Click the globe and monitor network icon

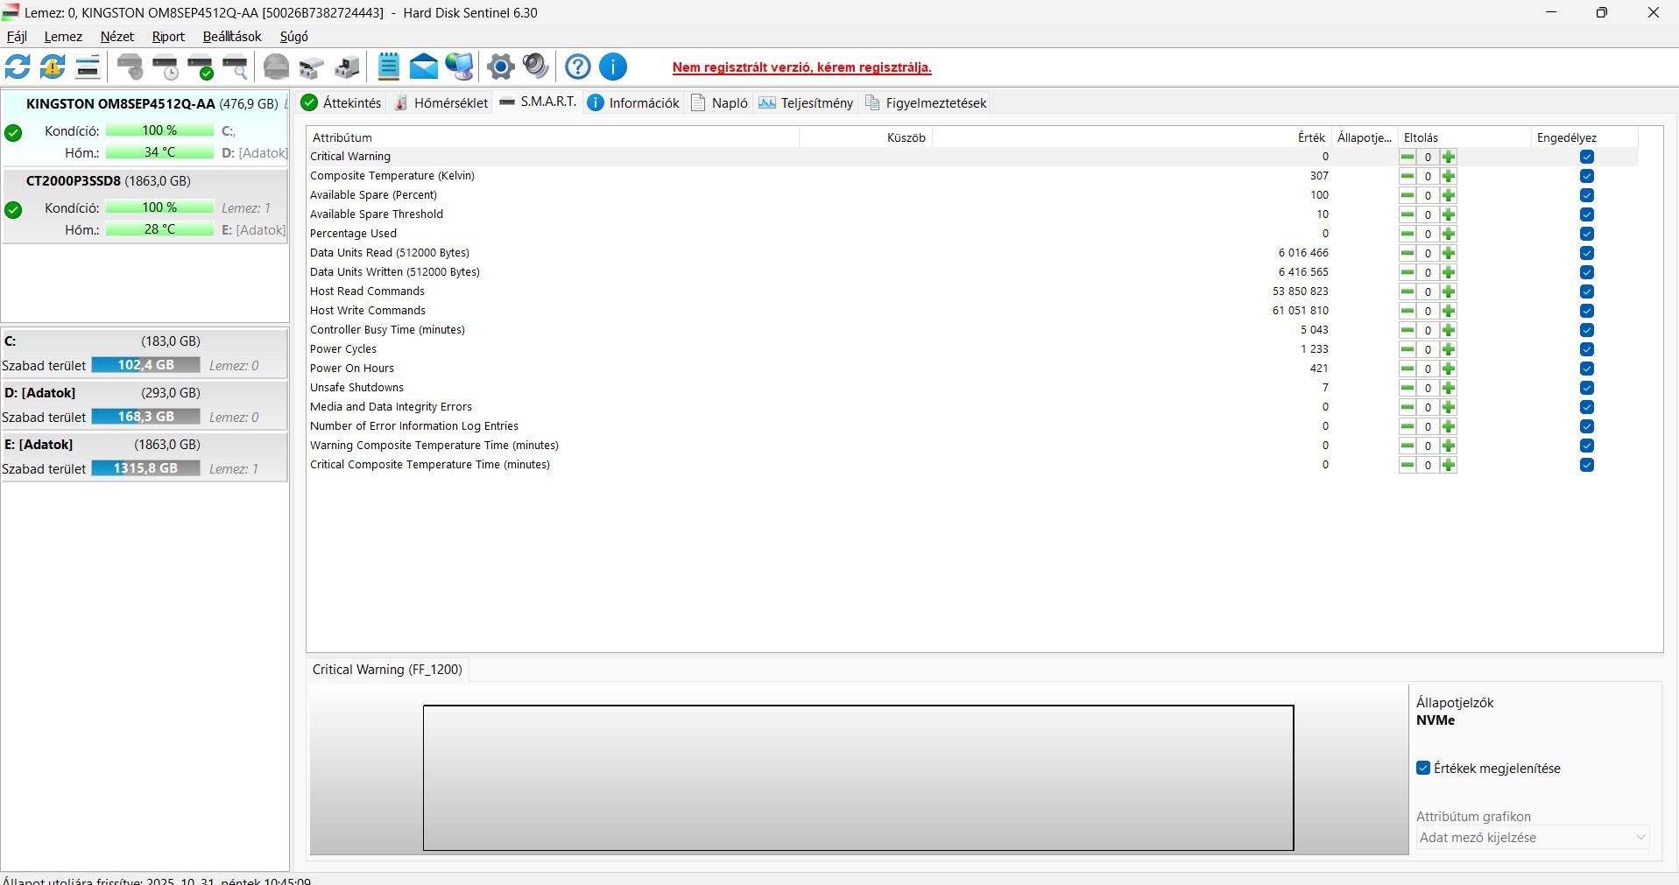pyautogui.click(x=459, y=67)
